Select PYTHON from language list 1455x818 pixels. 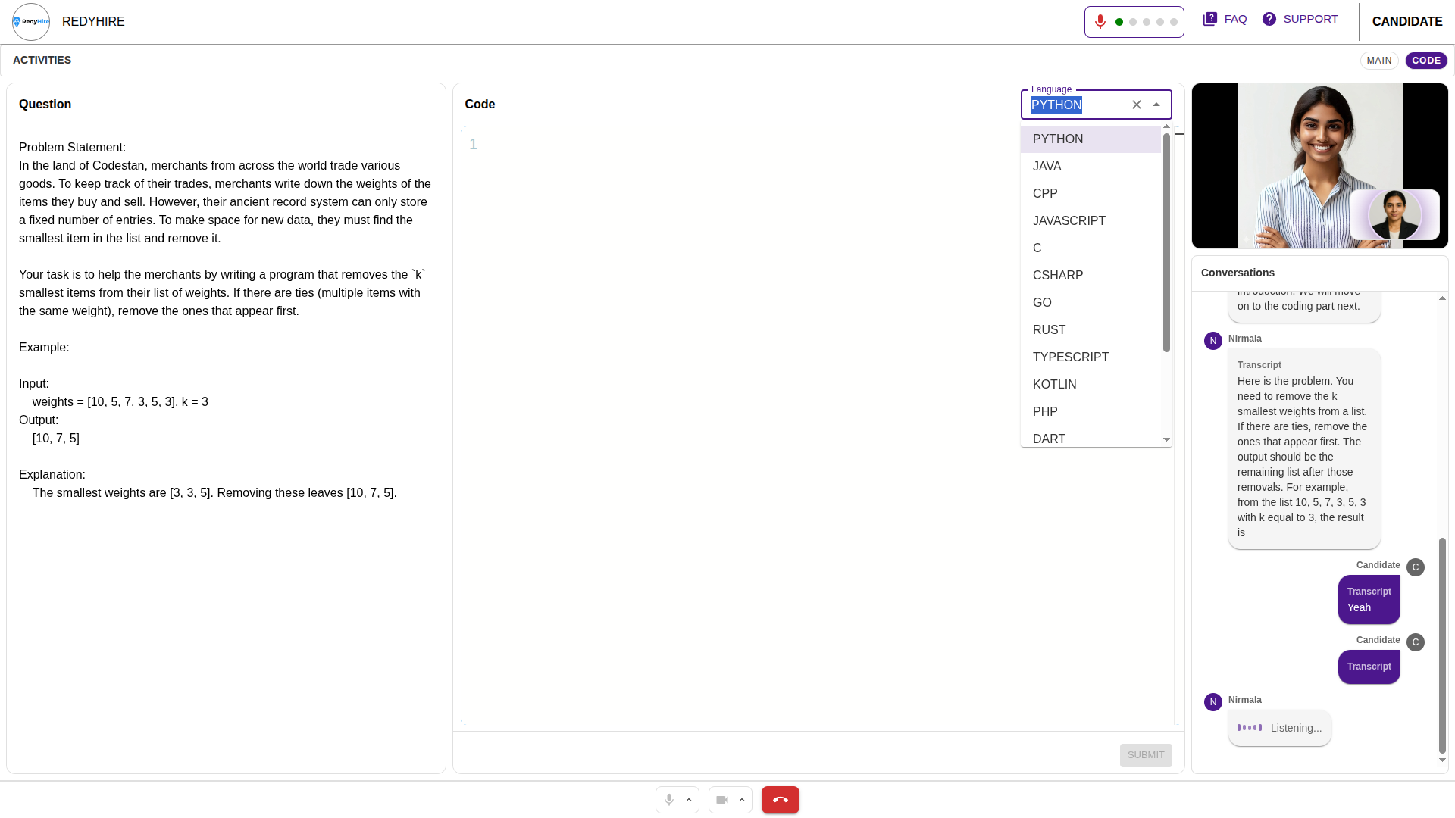click(1090, 139)
